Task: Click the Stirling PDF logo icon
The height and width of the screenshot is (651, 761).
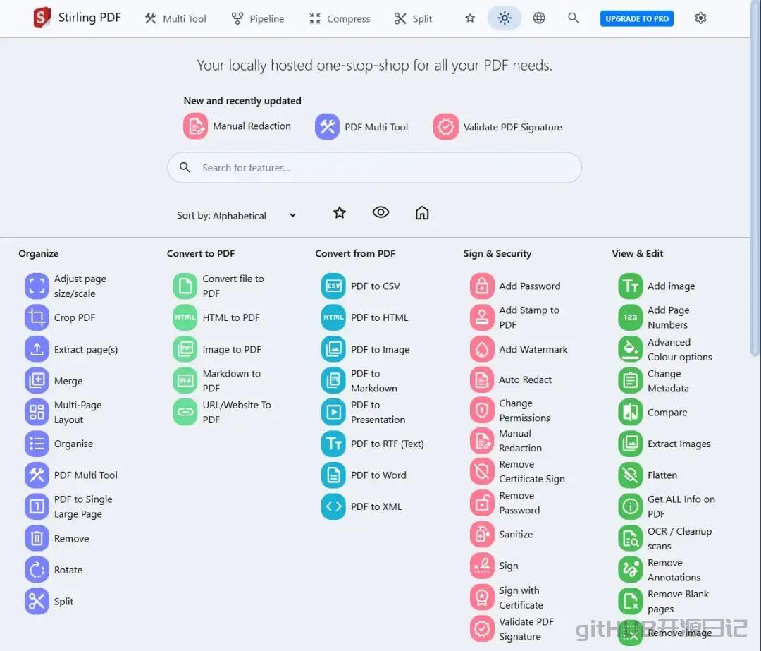Action: click(42, 18)
